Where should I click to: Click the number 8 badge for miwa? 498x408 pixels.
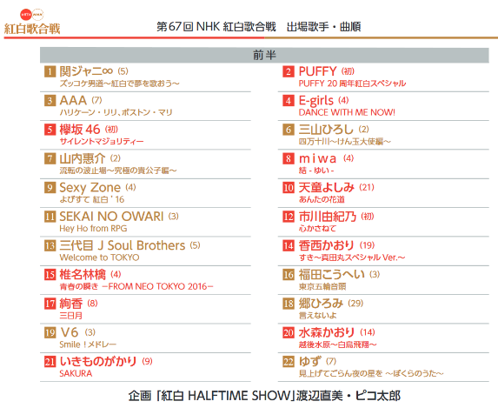pos(289,158)
